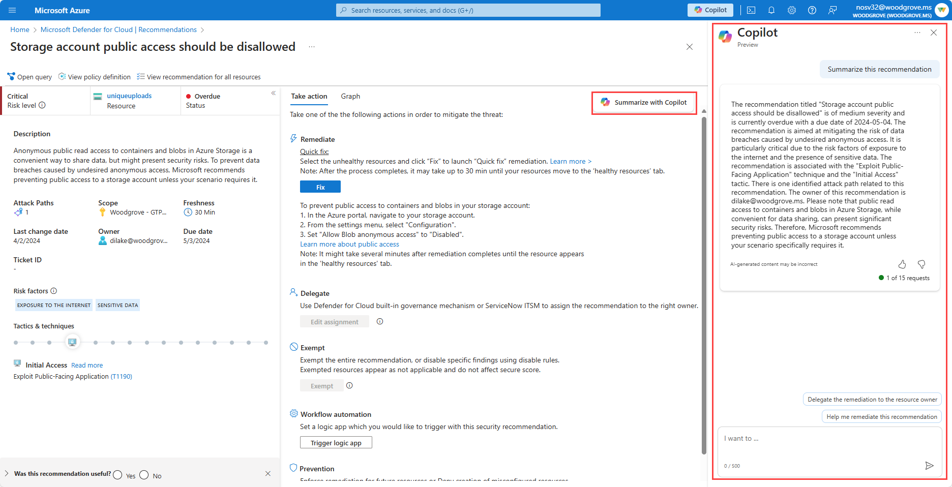Click the Edit assignment button

[335, 322]
